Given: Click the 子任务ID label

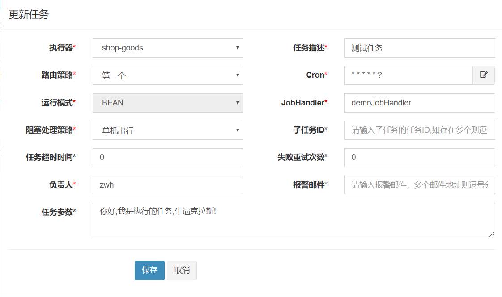Looking at the screenshot, I should tap(310, 130).
